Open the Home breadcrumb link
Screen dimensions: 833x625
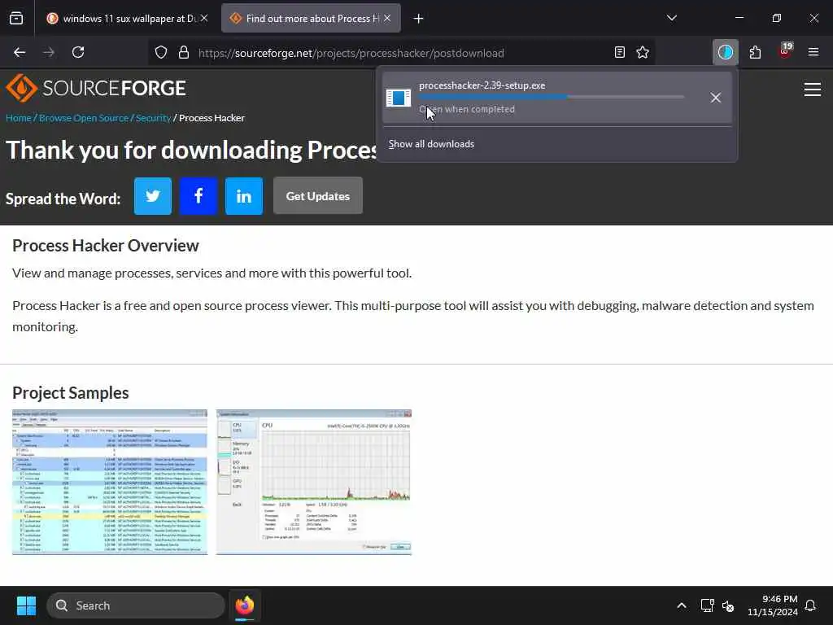[19, 118]
